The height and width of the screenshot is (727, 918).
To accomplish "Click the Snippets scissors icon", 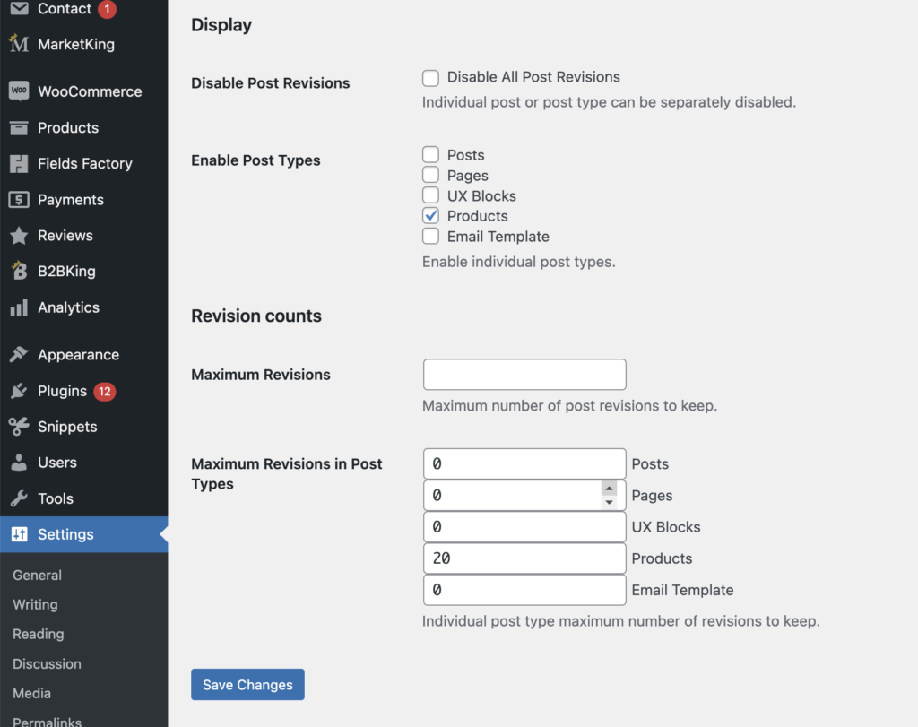I will click(19, 426).
